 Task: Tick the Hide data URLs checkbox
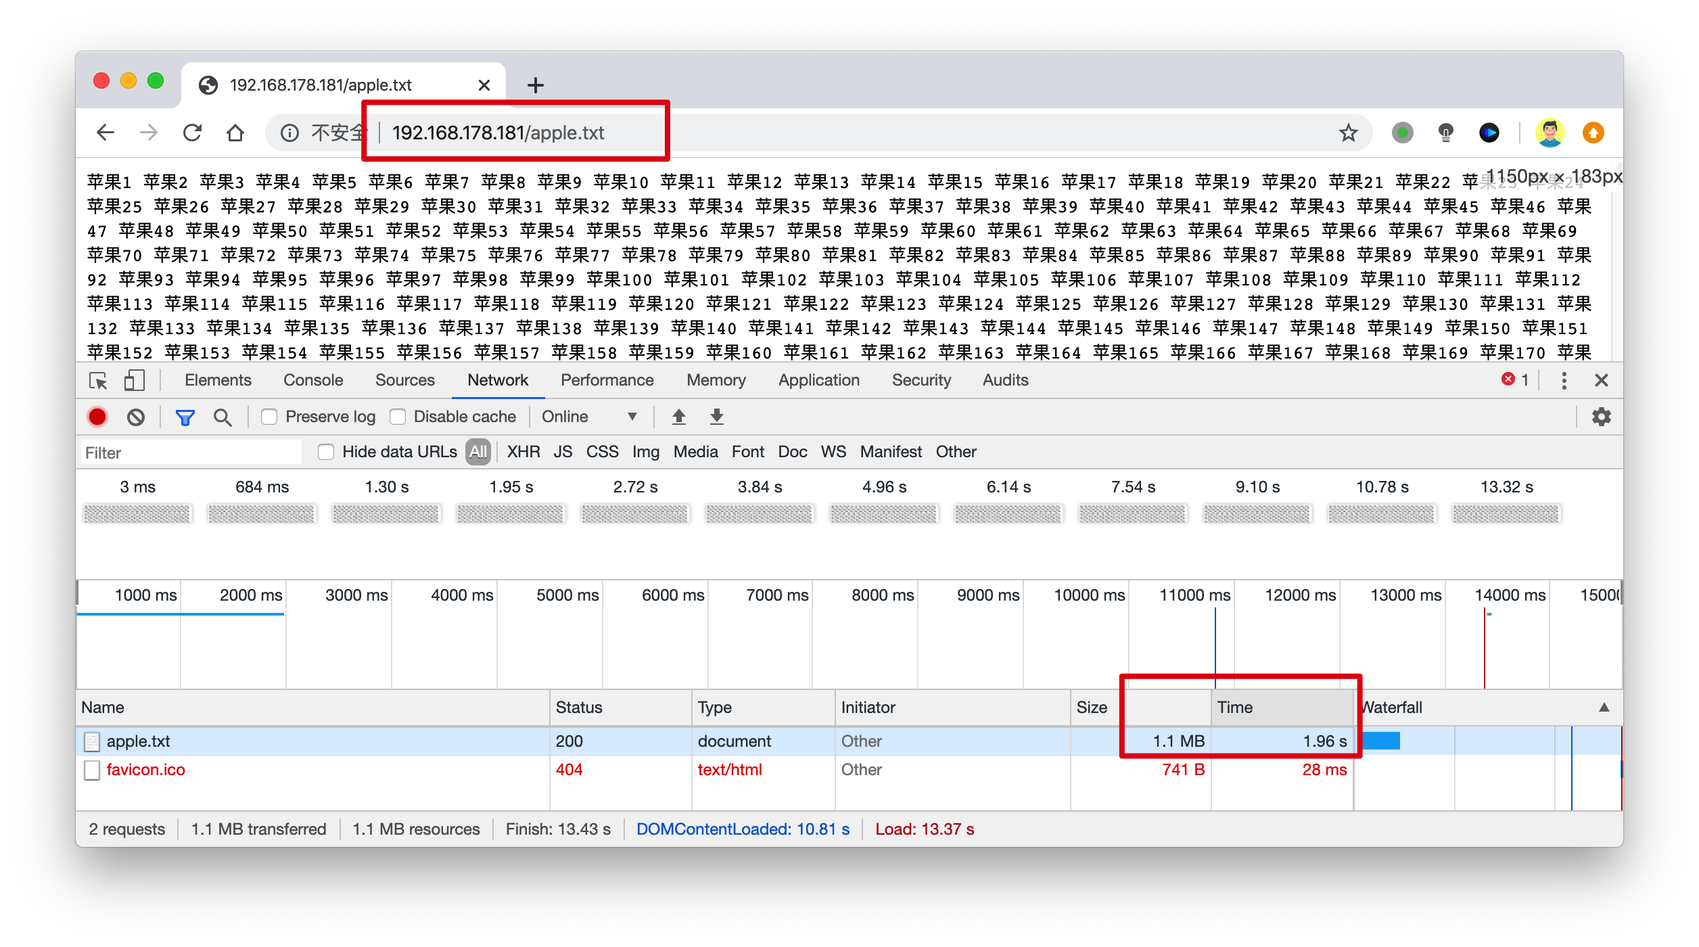pos(326,452)
